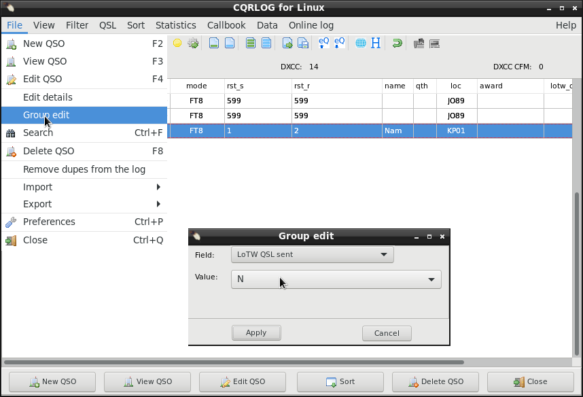Click the blue globe toolbar icon
This screenshot has width=583, height=397.
point(360,43)
